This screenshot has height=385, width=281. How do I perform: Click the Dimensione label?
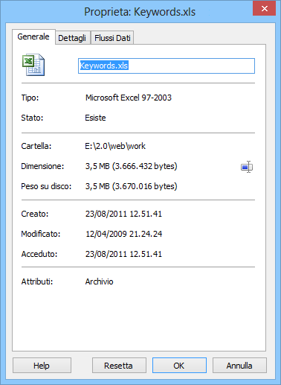(x=42, y=166)
